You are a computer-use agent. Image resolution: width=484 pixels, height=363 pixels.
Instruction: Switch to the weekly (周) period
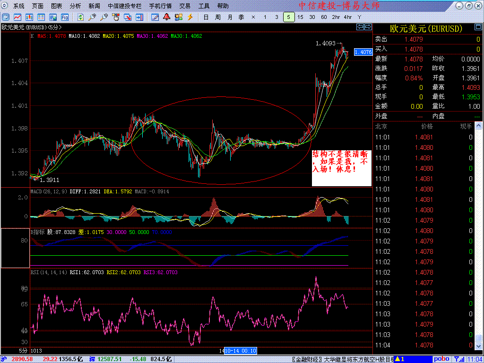pos(217,17)
